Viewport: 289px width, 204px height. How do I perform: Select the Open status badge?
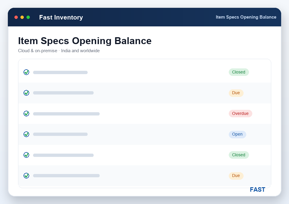click(238, 134)
